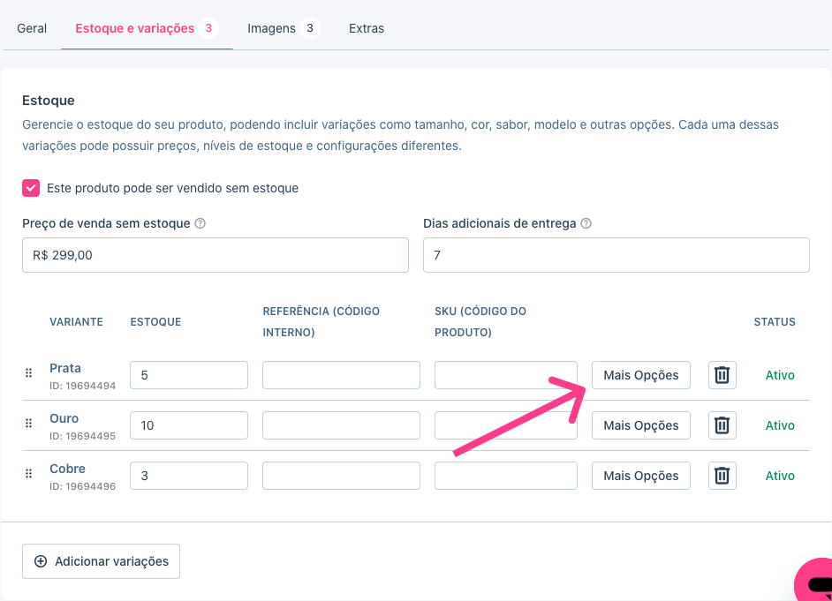The height and width of the screenshot is (601, 832).
Task: Click the Ouro variant name
Action: coord(64,418)
